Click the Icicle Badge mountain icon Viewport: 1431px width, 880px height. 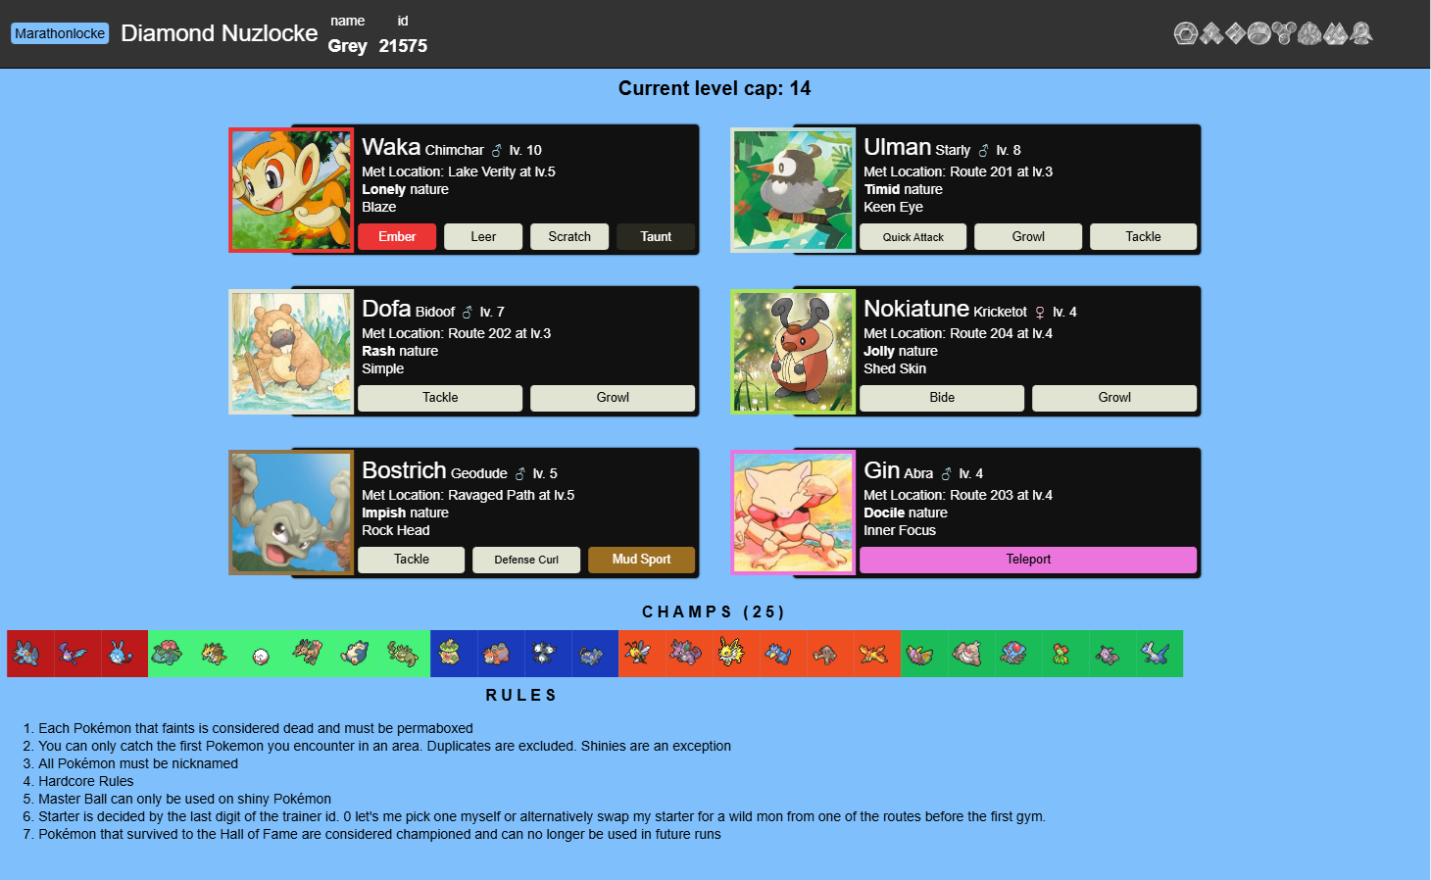(1335, 34)
